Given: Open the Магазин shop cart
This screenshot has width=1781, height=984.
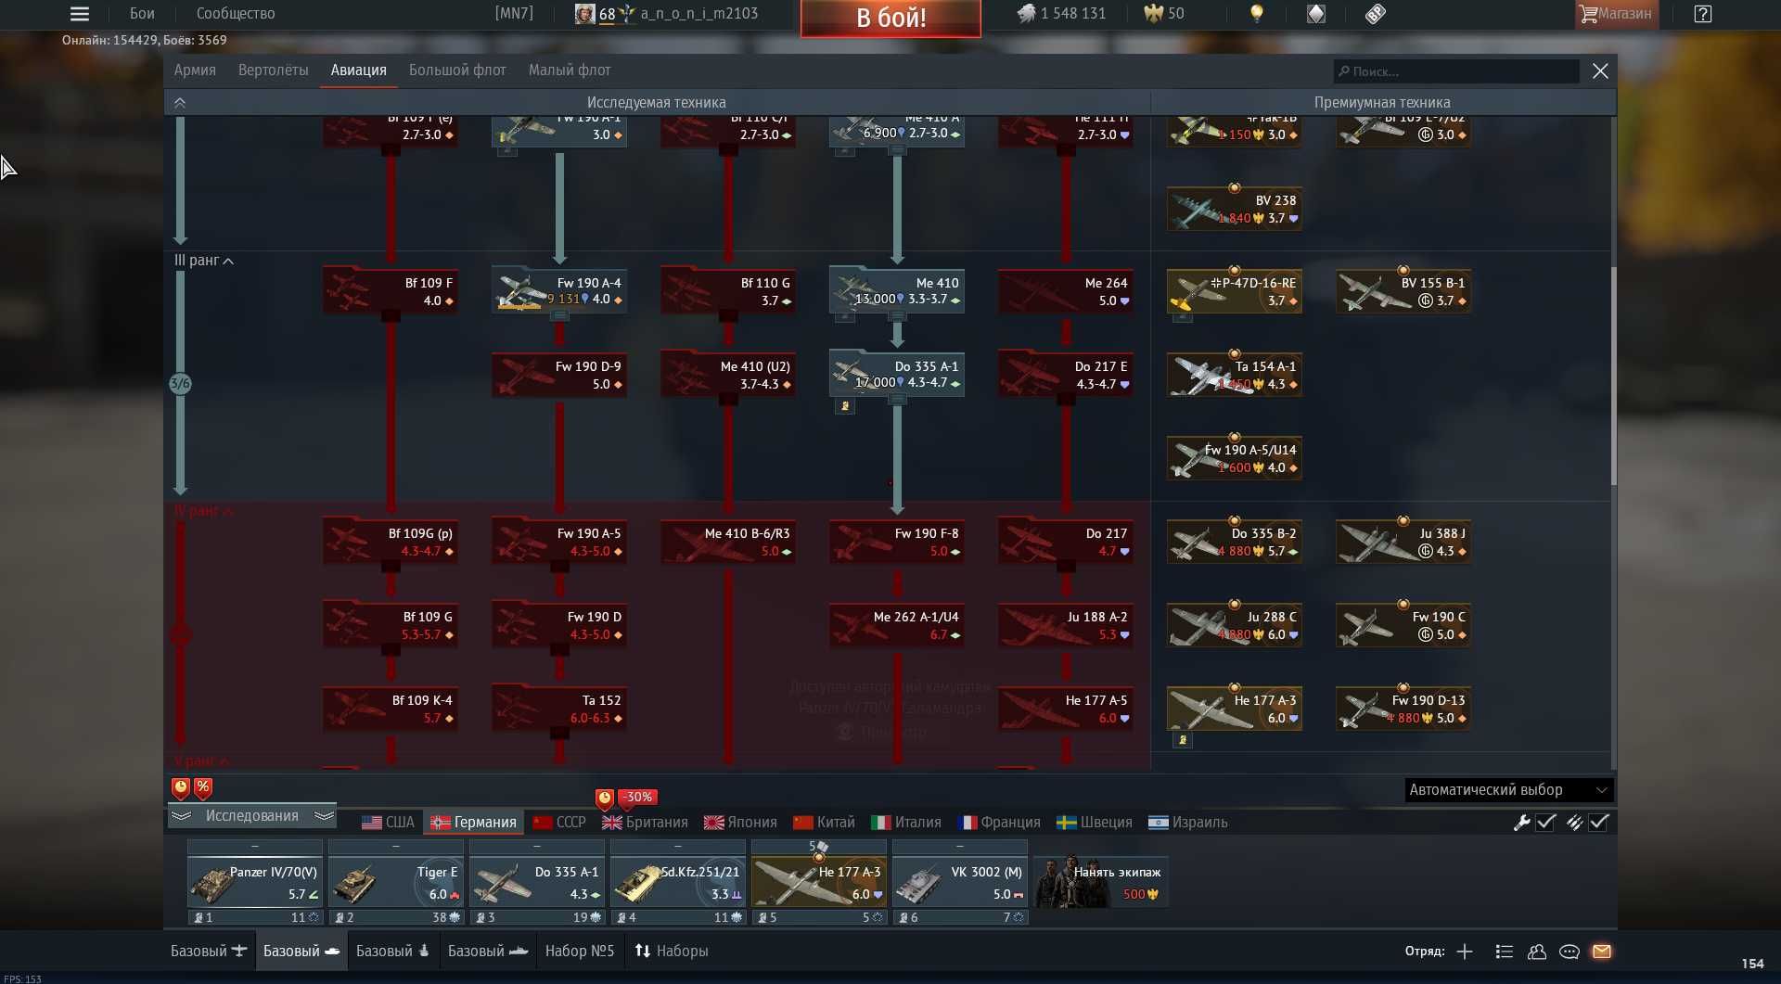Looking at the screenshot, I should point(1616,14).
